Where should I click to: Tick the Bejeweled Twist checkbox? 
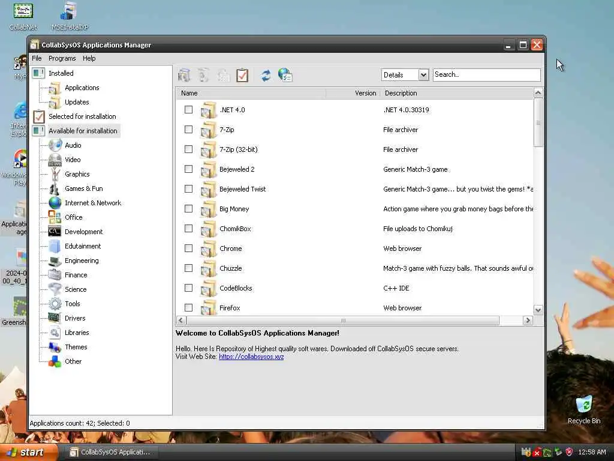(188, 189)
